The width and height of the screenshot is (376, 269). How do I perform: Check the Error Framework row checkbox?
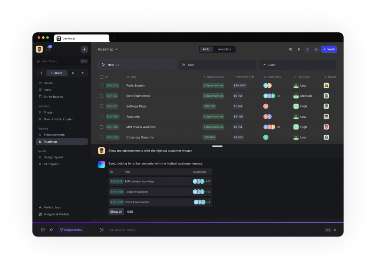[101, 96]
